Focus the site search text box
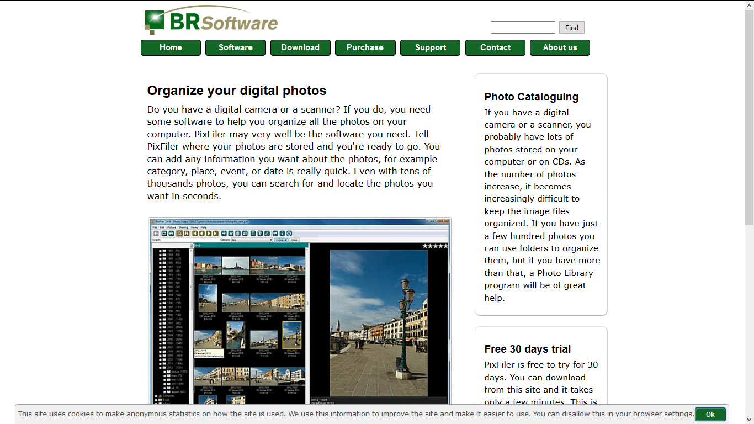 pyautogui.click(x=523, y=27)
